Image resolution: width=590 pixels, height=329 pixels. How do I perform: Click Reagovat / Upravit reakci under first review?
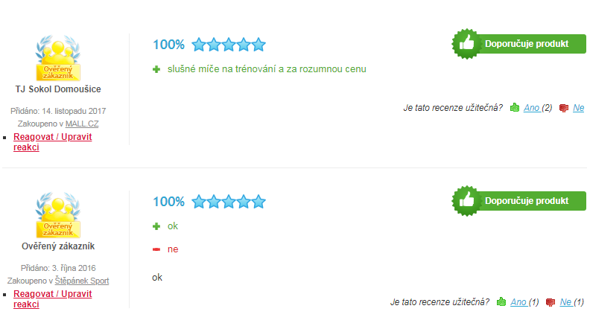pos(53,141)
